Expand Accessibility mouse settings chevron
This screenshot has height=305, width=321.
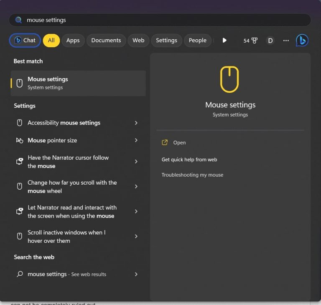pos(136,123)
